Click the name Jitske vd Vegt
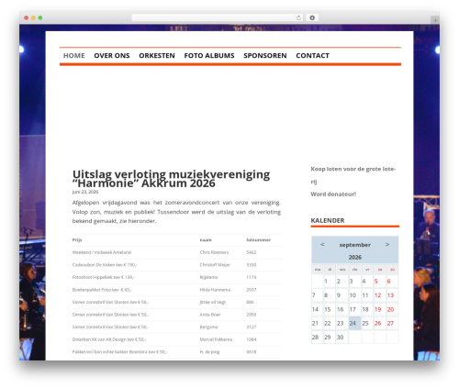Viewport: 459px width, 388px height. tap(213, 303)
